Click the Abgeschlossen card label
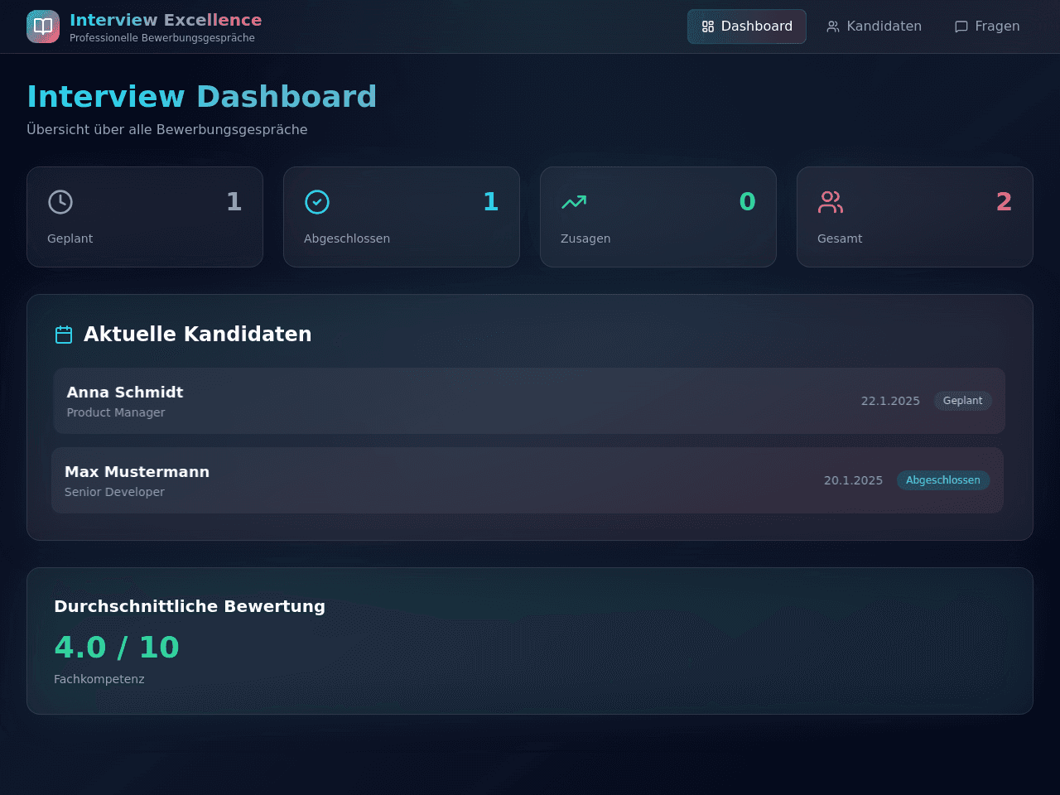 (347, 238)
